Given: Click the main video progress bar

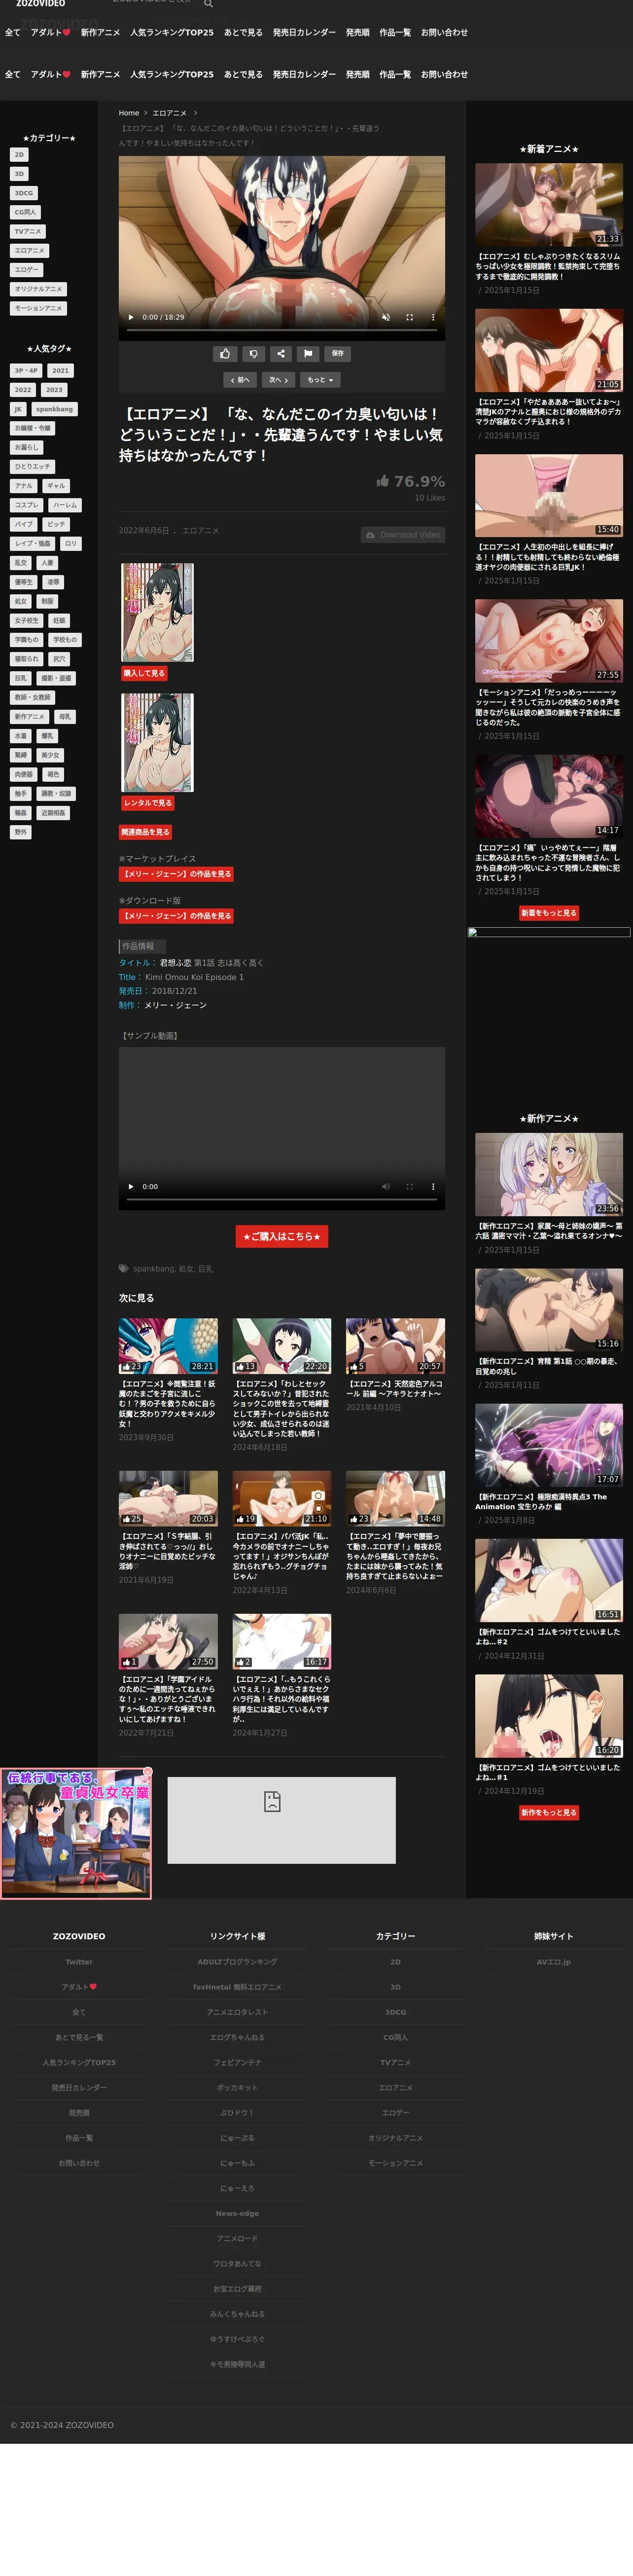Looking at the screenshot, I should (281, 330).
